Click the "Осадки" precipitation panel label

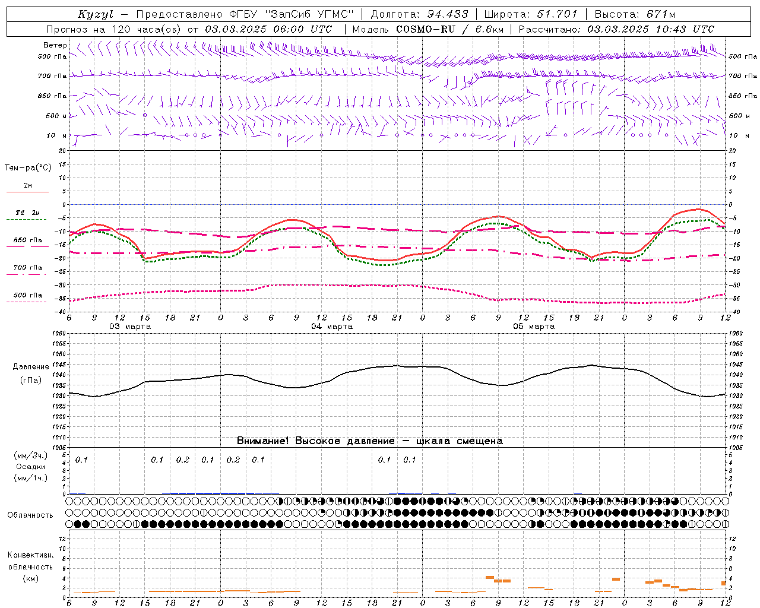click(x=31, y=467)
